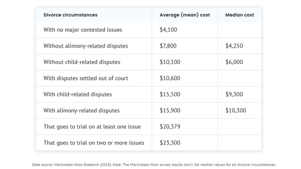Screen dimensions: 301x169
Task: Select "With disputes settled out of court" text
Action: 86,78
